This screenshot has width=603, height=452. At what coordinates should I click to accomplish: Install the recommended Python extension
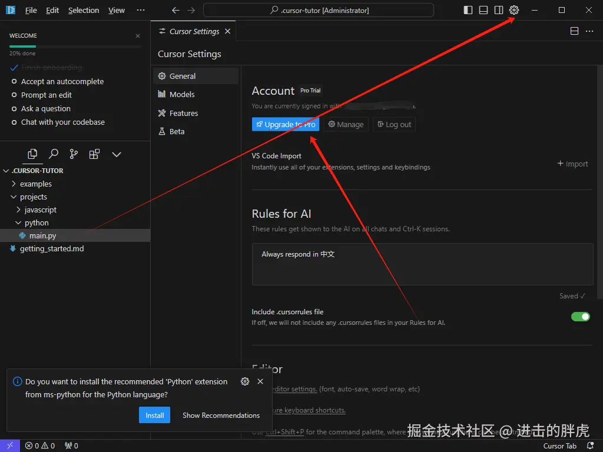tap(155, 415)
